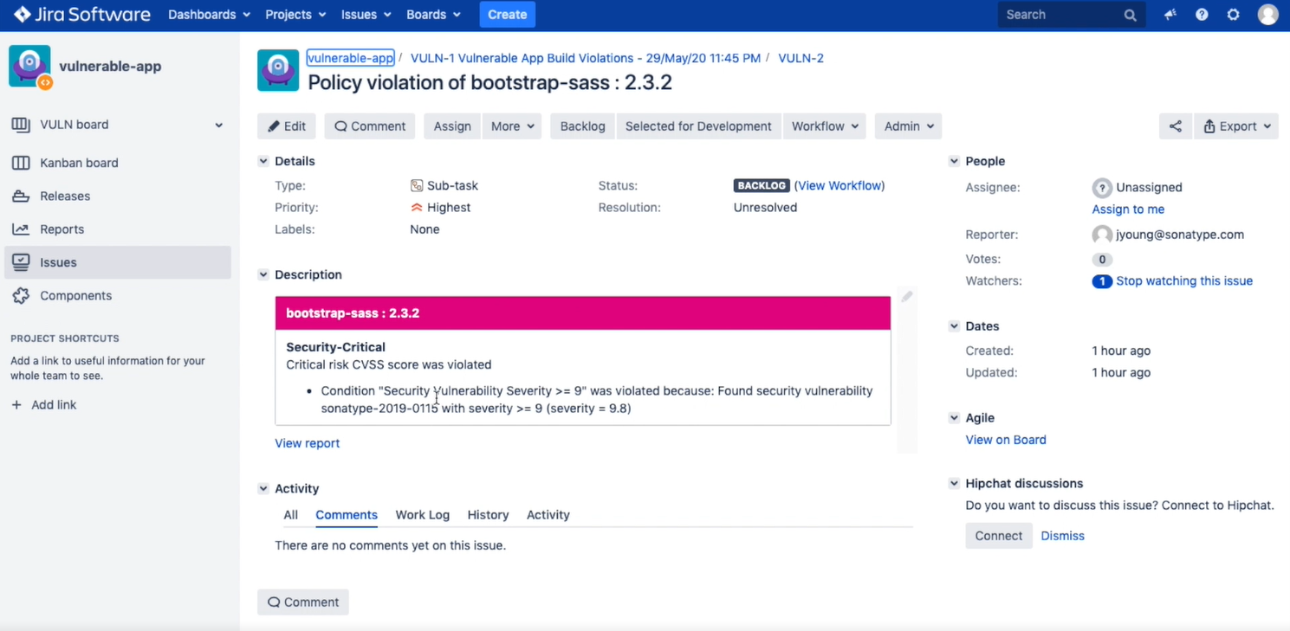Click the description edit pencil icon

pos(907,297)
